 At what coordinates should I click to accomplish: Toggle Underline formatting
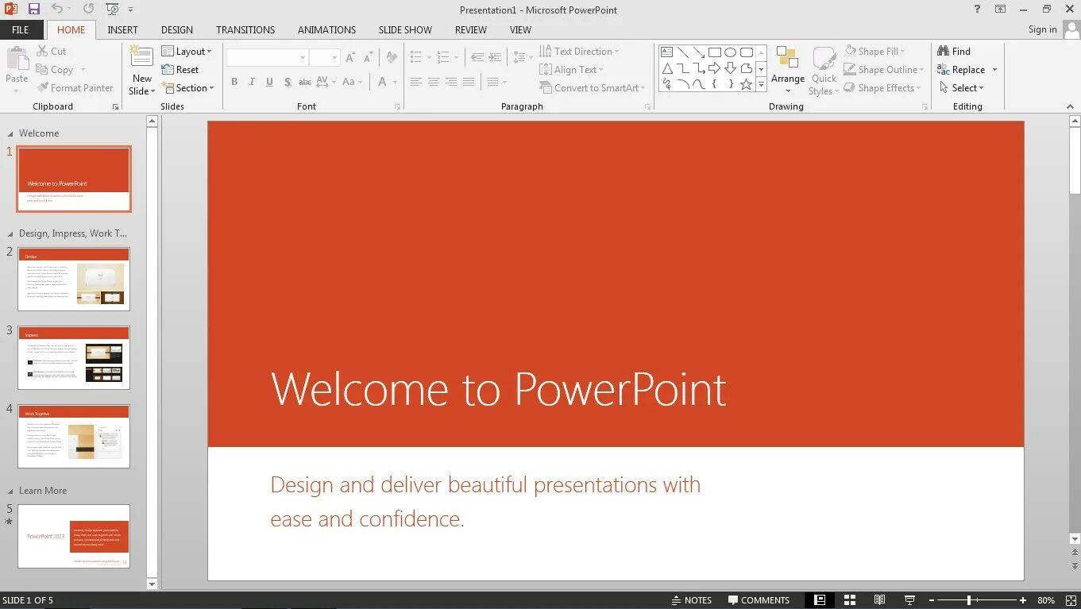click(x=269, y=82)
